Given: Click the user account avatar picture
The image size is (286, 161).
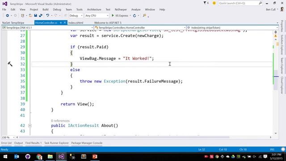Looking at the screenshot, I should [282, 9].
